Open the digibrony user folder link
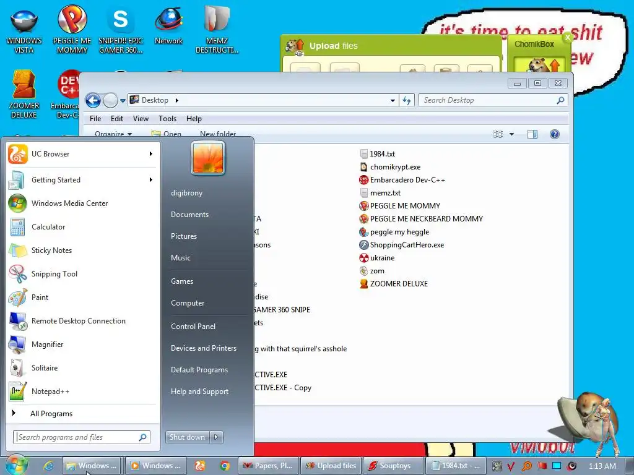Image resolution: width=634 pixels, height=475 pixels. click(186, 193)
